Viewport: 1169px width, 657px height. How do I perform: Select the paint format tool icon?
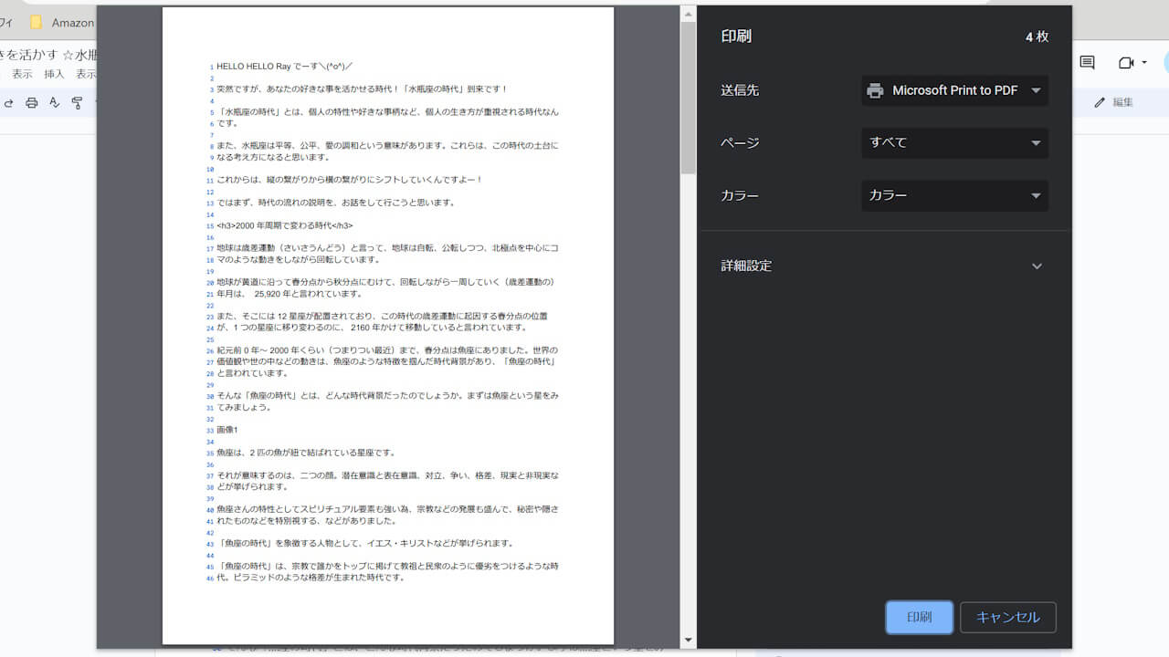78,103
